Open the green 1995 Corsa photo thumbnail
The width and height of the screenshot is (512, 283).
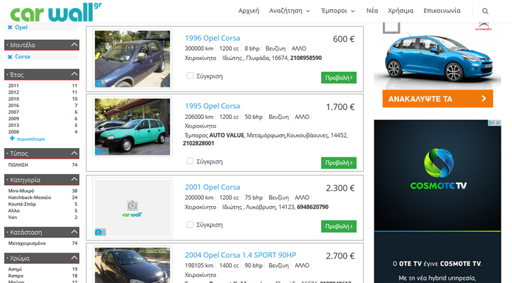(x=132, y=127)
